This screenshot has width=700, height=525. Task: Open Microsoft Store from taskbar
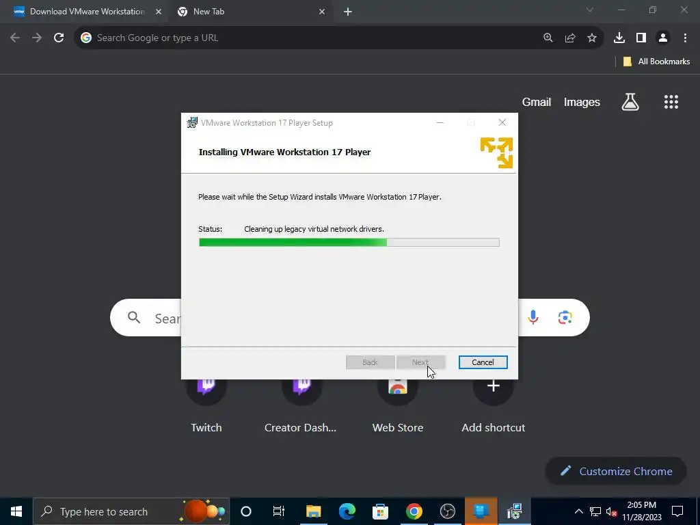(x=380, y=511)
